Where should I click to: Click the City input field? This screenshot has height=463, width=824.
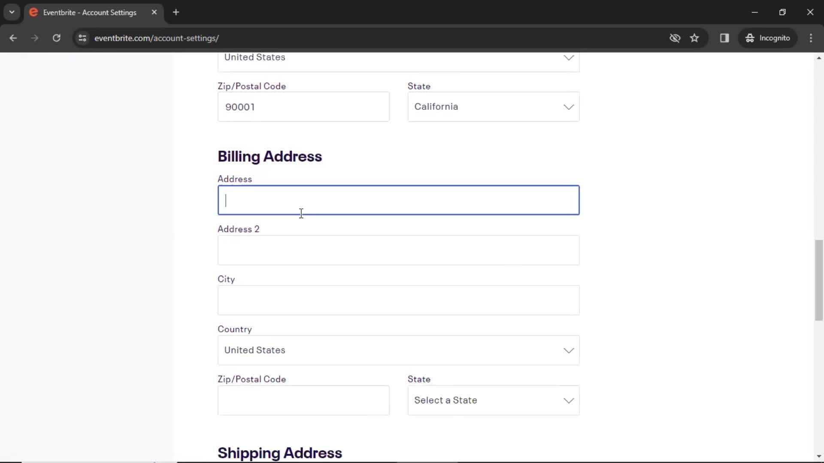point(398,300)
